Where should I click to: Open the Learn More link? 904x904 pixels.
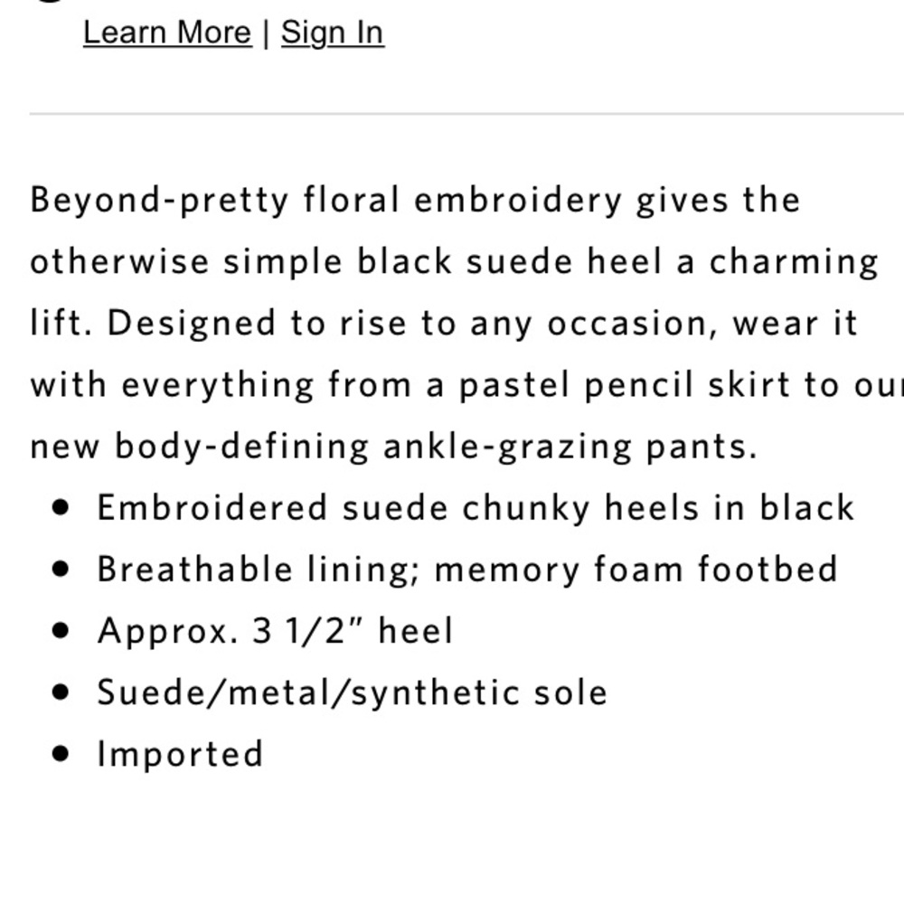[168, 33]
